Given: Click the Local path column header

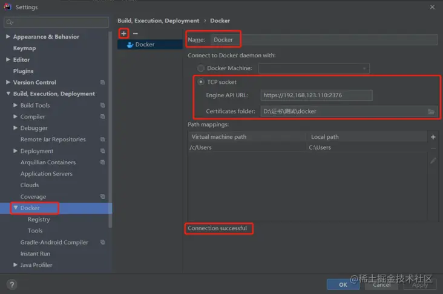Looking at the screenshot, I should [x=367, y=136].
